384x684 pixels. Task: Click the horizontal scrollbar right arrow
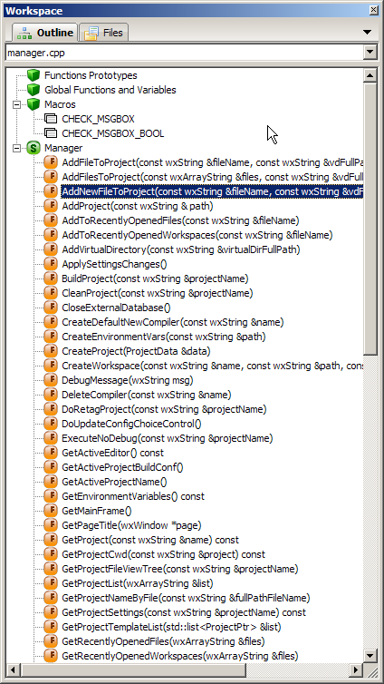(356, 669)
